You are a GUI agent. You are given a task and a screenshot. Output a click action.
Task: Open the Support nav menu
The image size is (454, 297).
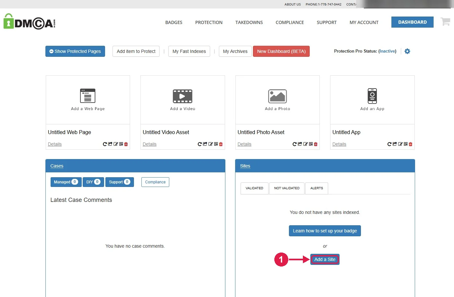[x=327, y=22]
